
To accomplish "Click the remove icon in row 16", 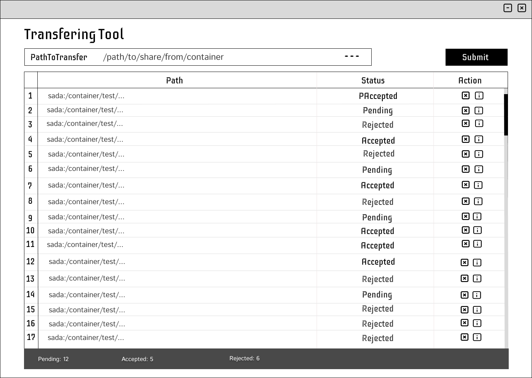I will 464,323.
